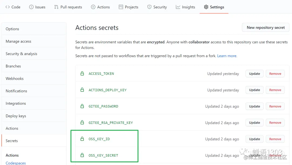
Task: Click the lock icon beside GITEE_RSA_PRIVATE_KEY
Action: click(x=82, y=123)
